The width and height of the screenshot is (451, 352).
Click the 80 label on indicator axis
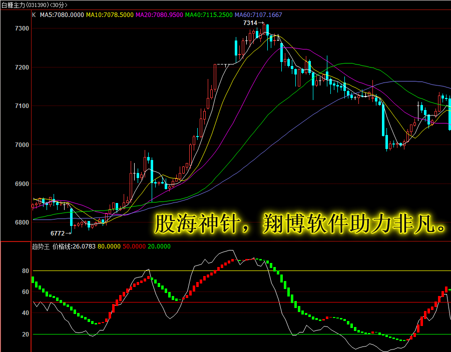pos(26,271)
